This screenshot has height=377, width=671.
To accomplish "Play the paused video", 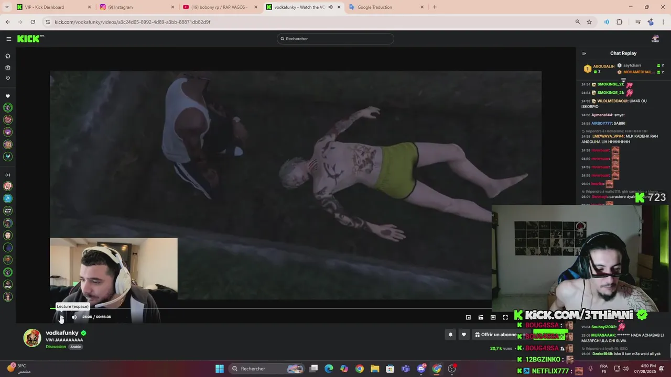I will [x=61, y=317].
